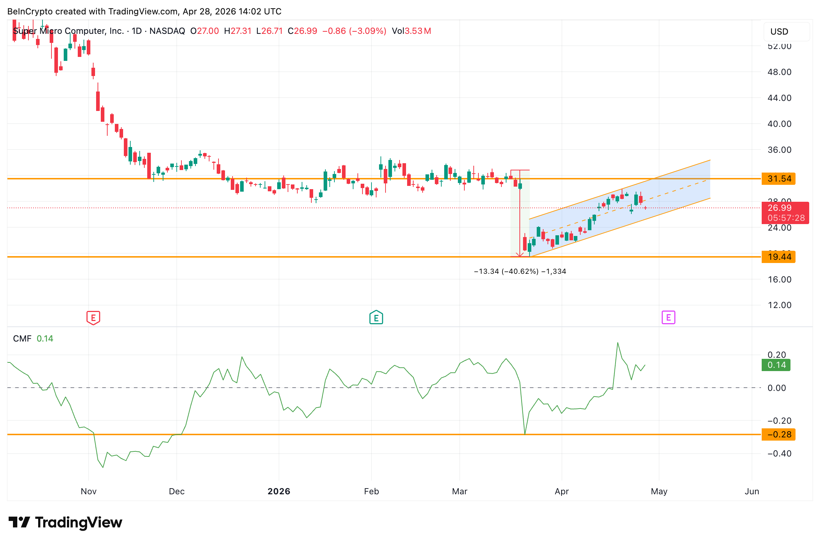Click the 31.54 orange price label
Screen dimensions: 820x544
(x=778, y=179)
